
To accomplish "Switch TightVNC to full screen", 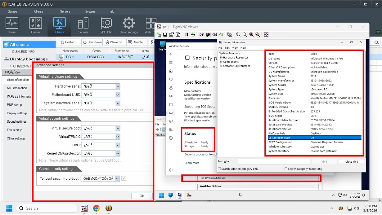I will pyautogui.click(x=266, y=35).
